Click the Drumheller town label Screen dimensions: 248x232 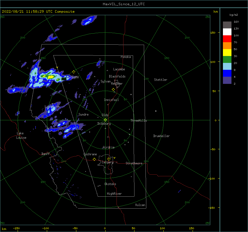[161, 136]
